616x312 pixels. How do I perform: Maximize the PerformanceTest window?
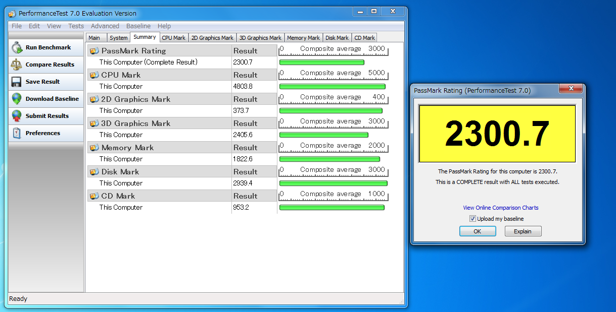pyautogui.click(x=374, y=11)
